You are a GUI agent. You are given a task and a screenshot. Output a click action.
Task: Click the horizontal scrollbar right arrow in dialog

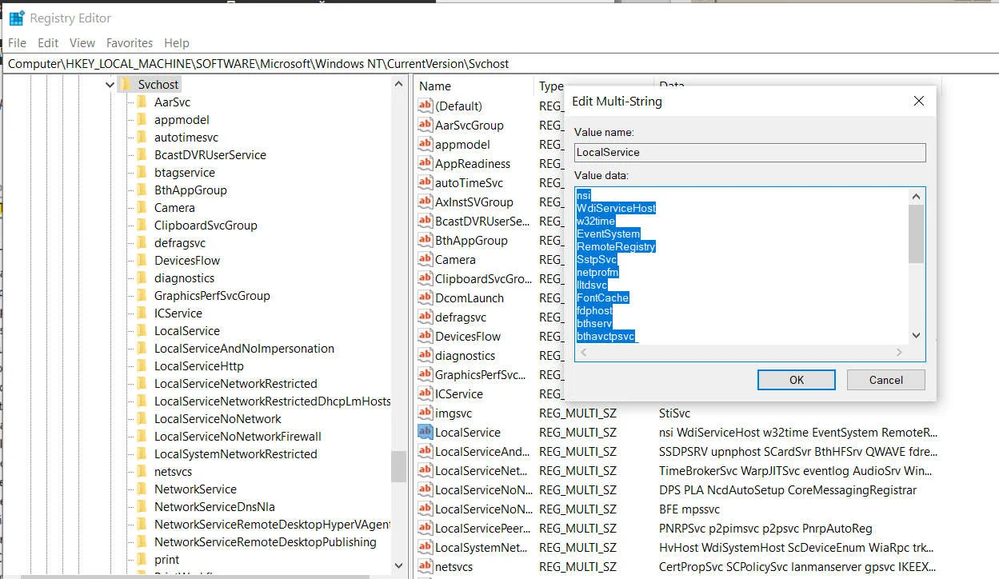(x=900, y=352)
